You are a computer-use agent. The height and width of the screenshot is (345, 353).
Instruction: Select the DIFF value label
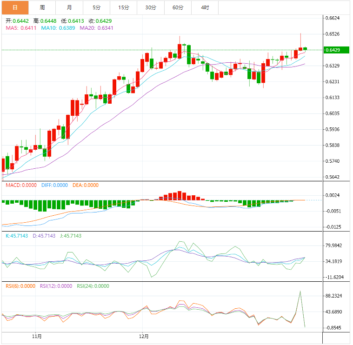(54, 185)
